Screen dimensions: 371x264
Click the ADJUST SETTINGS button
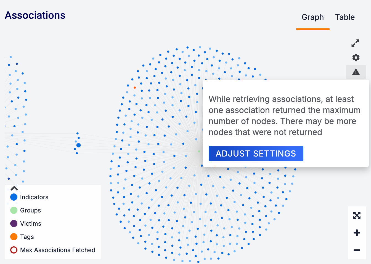click(256, 153)
